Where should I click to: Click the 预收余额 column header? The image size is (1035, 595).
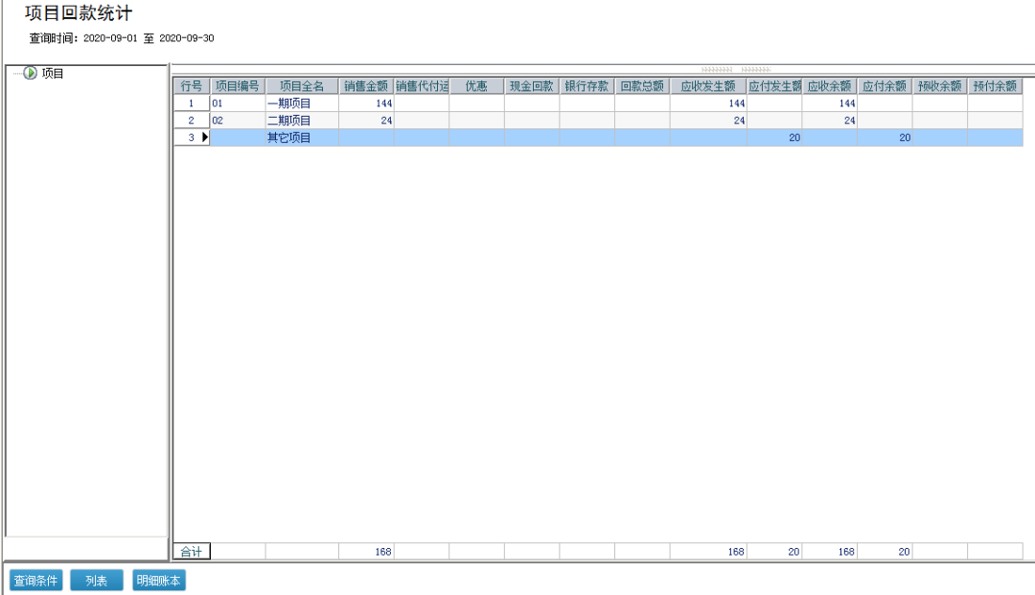[940, 86]
